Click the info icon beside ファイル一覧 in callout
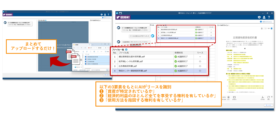 pos(126,49)
